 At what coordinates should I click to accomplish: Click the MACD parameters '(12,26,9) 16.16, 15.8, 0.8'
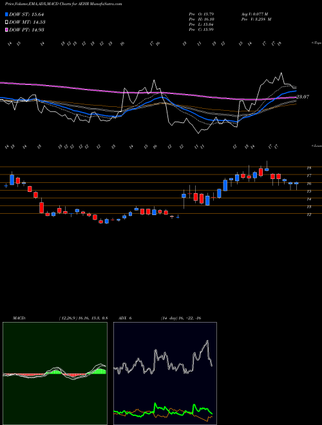point(83,318)
